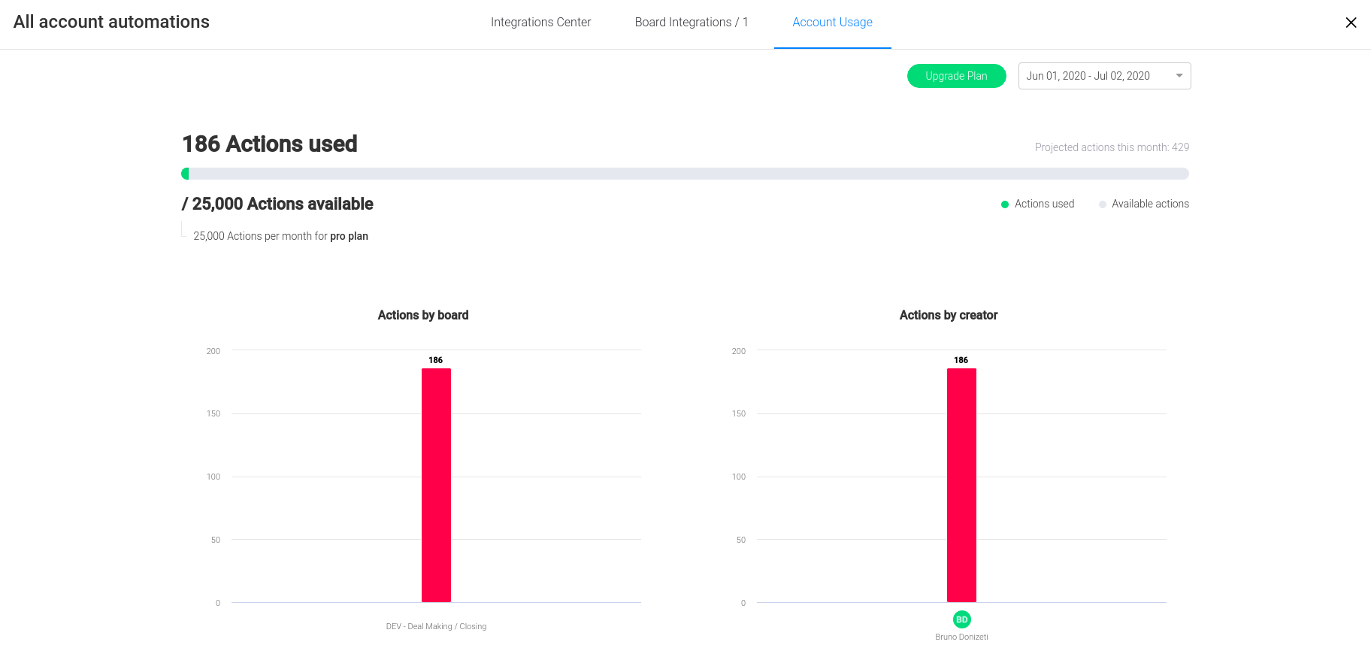This screenshot has width=1371, height=657.
Task: Switch to Integrations Center tab
Action: (x=540, y=23)
